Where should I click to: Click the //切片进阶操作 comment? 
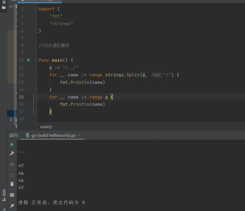[54, 45]
